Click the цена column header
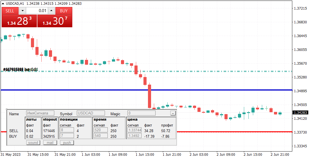Screen dimensions: 310x158 pos(132,119)
